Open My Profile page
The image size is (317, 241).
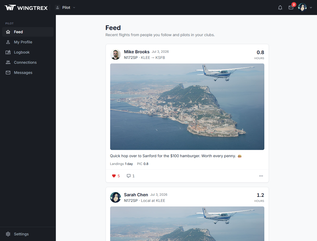pyautogui.click(x=28, y=42)
